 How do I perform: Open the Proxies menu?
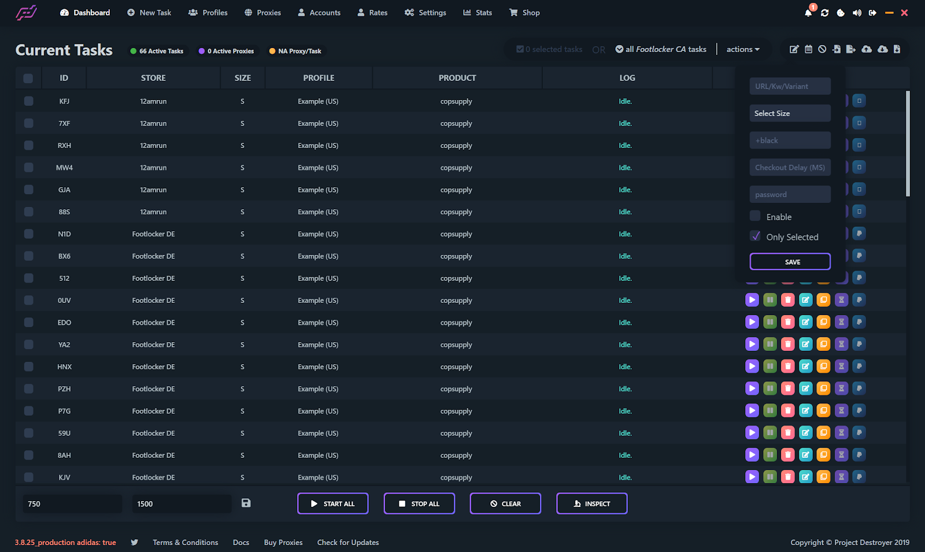coord(262,13)
